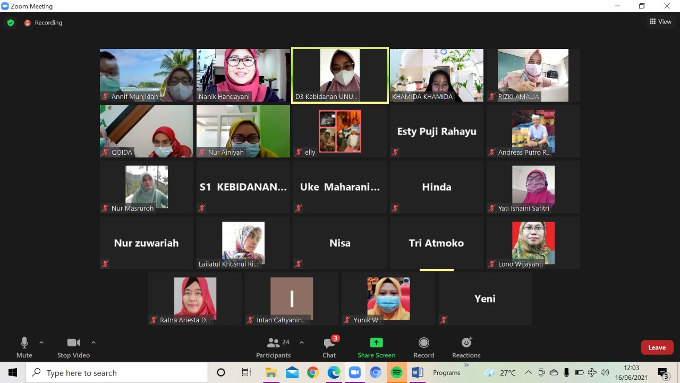
Task: Click the Recording indicator label
Action: [48, 23]
